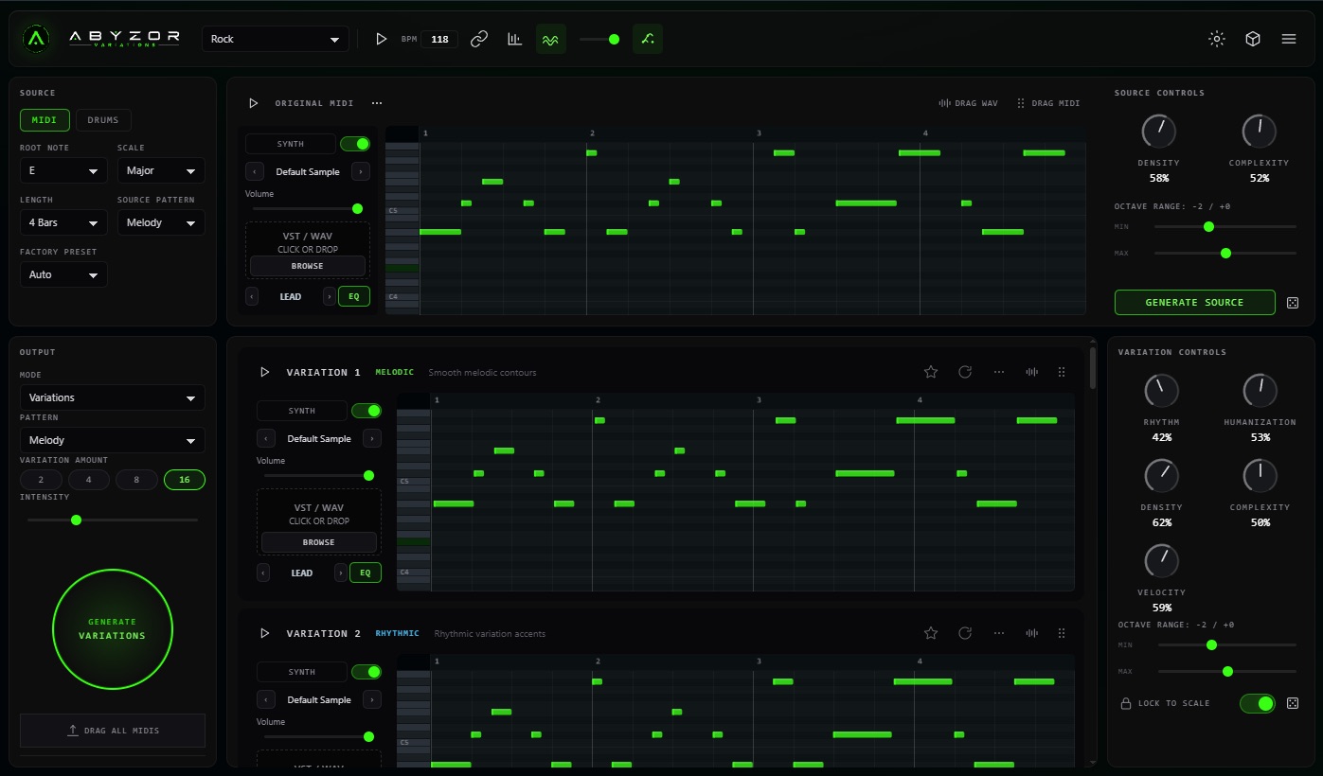Click the 3D cube icon in header
The image size is (1323, 776).
click(x=1252, y=39)
